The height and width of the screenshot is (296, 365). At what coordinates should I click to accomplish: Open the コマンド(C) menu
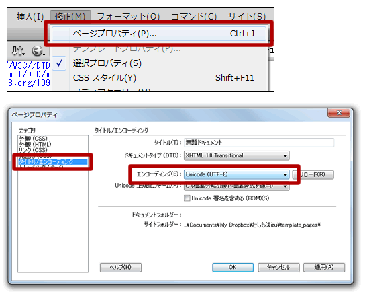[193, 16]
